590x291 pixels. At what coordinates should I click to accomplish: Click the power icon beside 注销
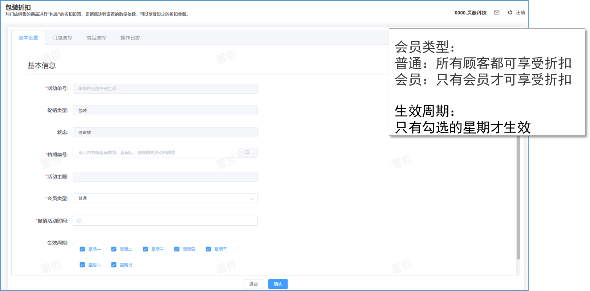click(x=510, y=12)
